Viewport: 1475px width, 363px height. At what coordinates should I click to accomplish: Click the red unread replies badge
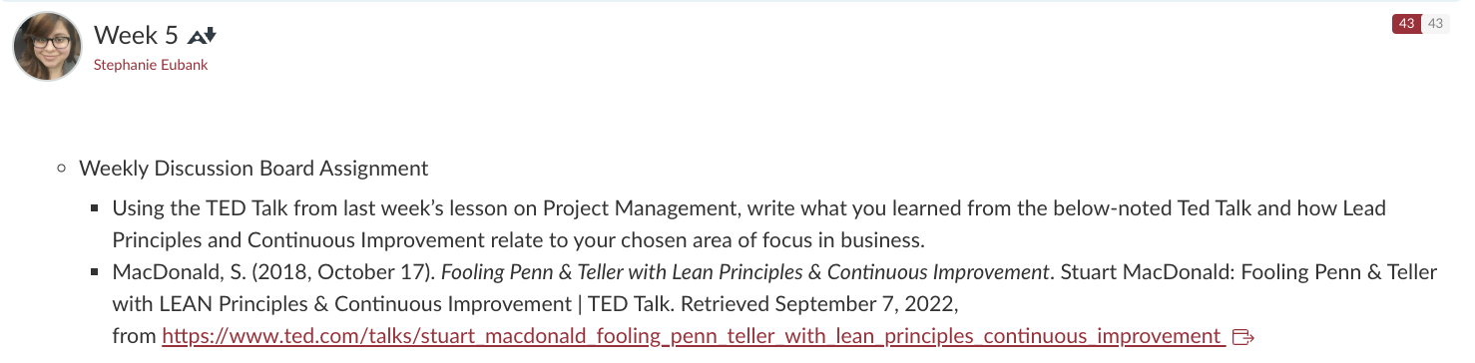pyautogui.click(x=1406, y=24)
